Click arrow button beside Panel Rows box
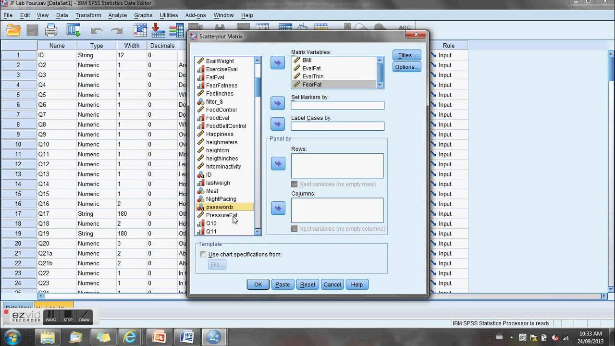The width and height of the screenshot is (615, 346). coord(278,163)
